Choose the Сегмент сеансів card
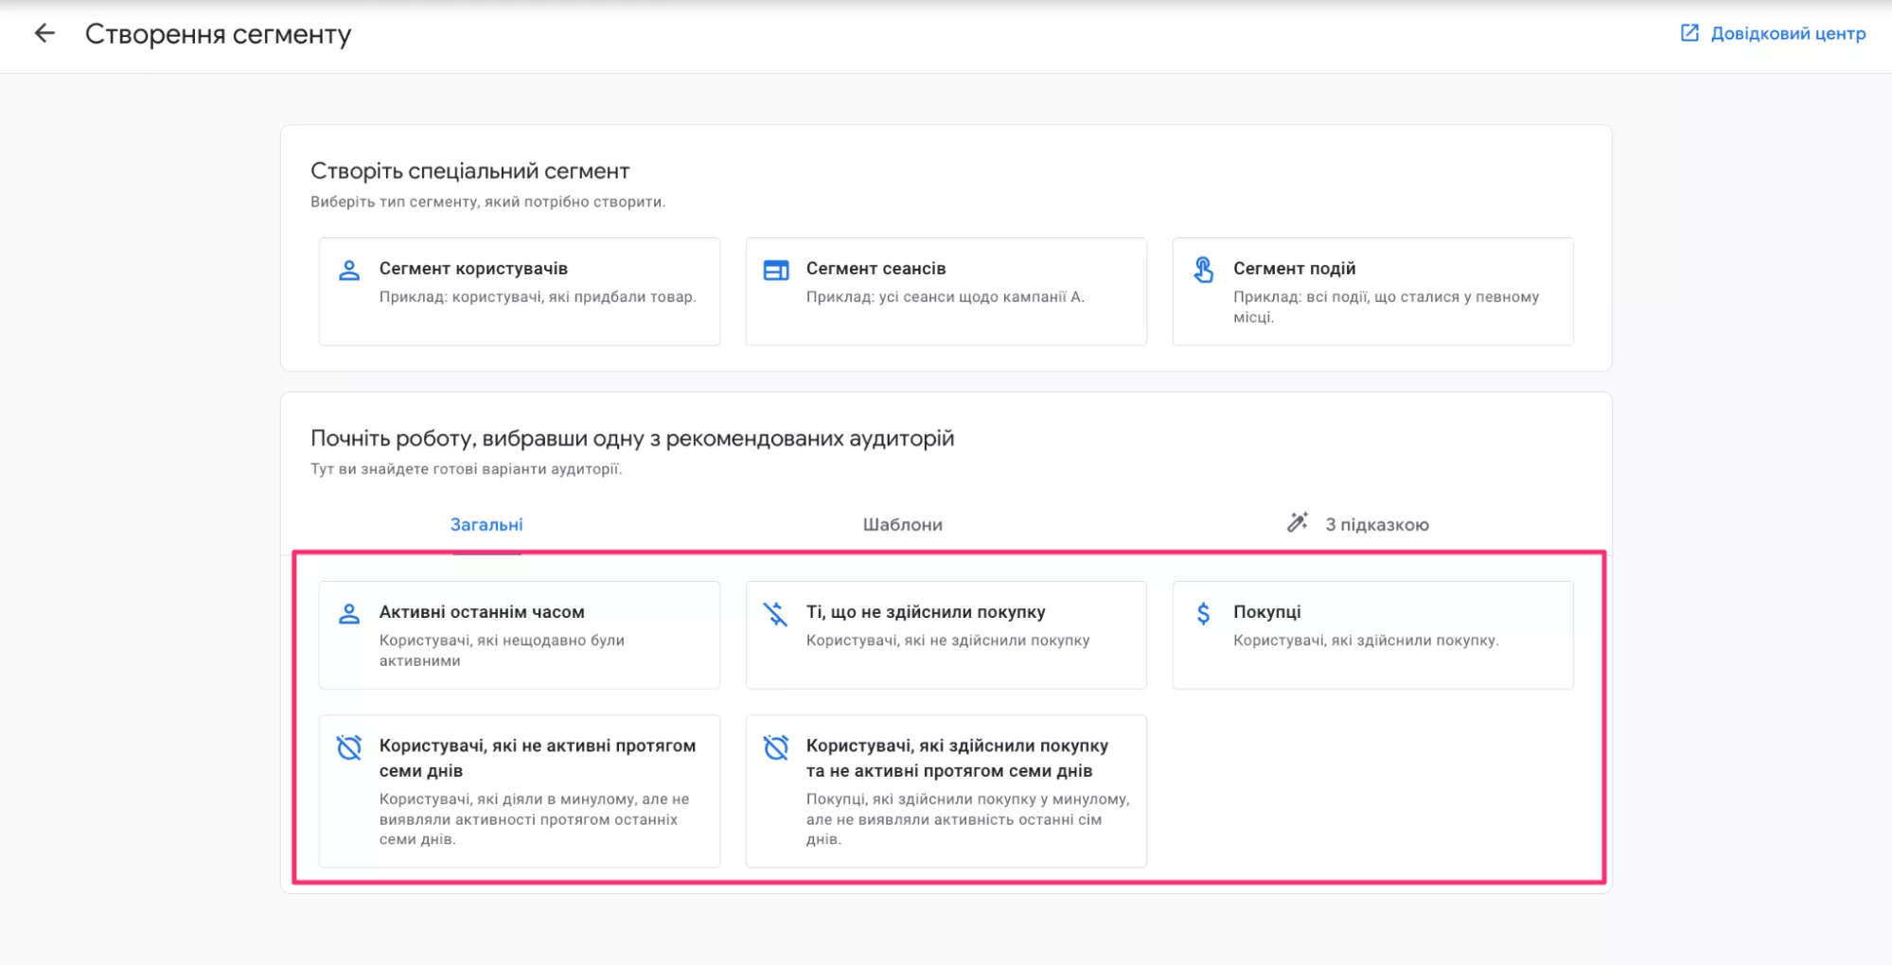Image resolution: width=1892 pixels, height=965 pixels. pyautogui.click(x=946, y=291)
